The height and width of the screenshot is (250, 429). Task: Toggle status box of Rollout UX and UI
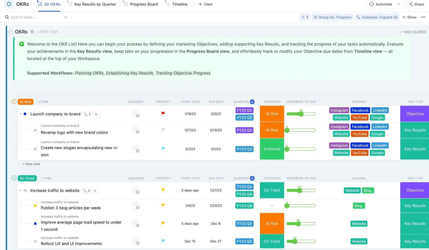coord(35,241)
